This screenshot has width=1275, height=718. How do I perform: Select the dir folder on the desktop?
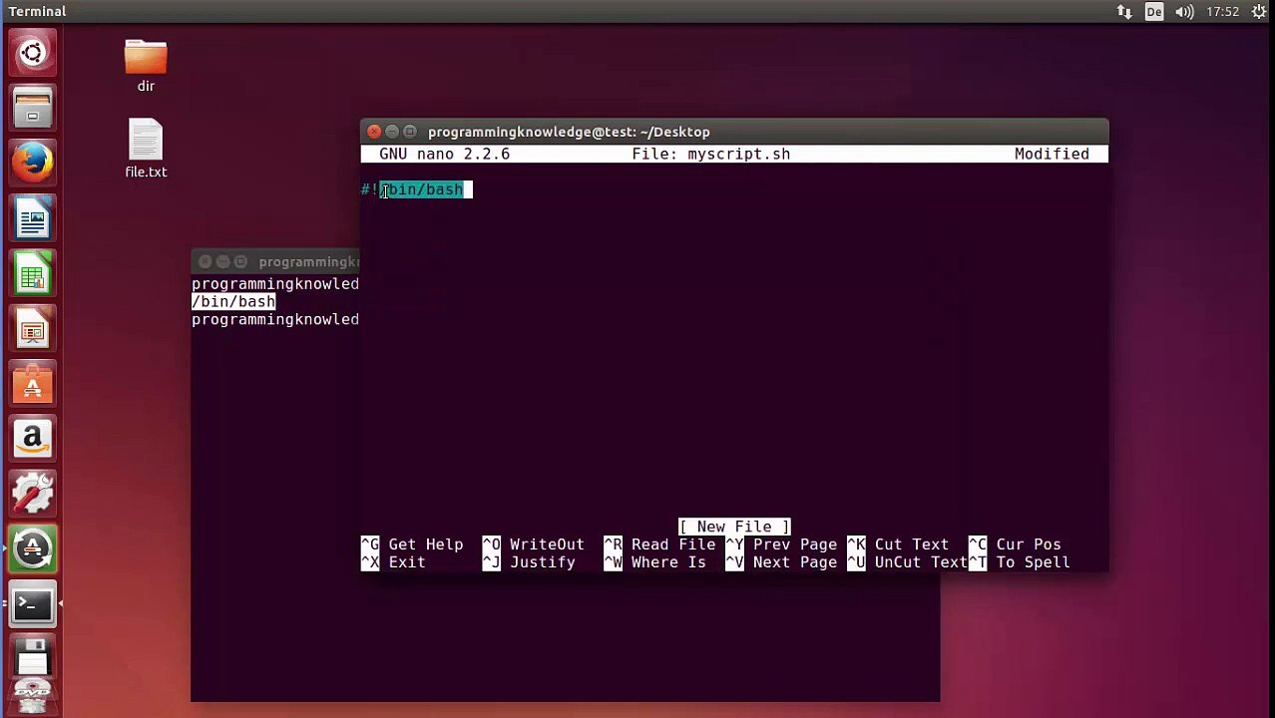pos(146,66)
